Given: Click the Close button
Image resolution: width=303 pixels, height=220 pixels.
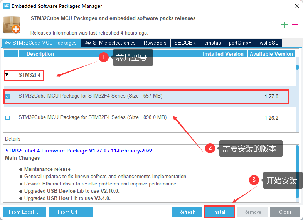Looking at the screenshot, I should coord(285,212).
